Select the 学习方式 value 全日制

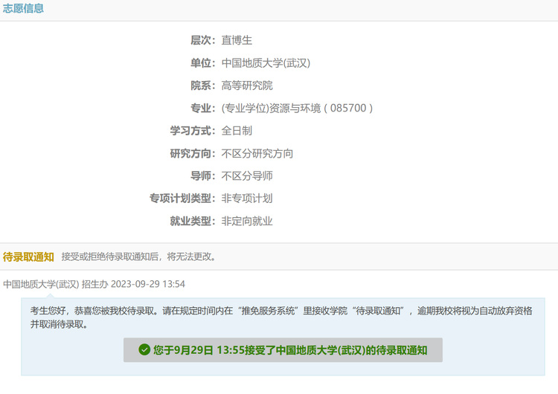coord(237,131)
